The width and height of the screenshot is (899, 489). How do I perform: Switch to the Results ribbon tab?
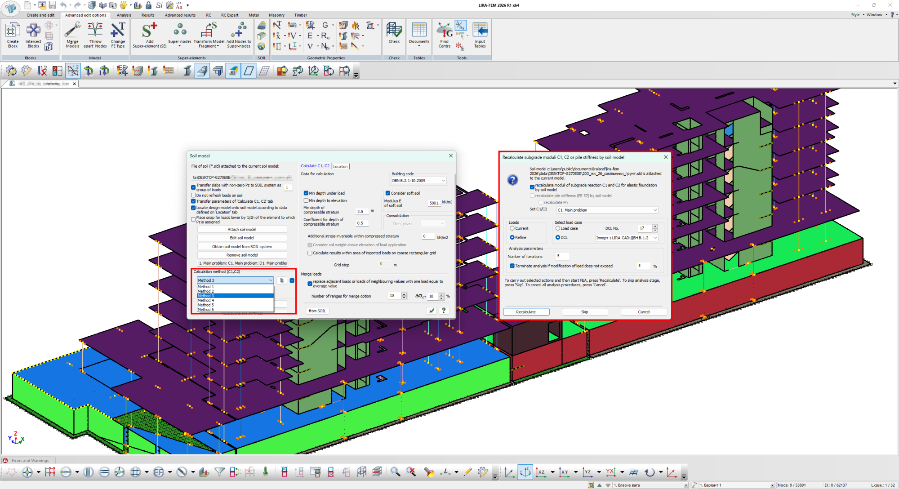(148, 15)
